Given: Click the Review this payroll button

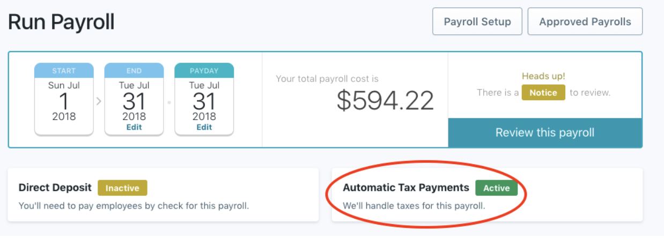Looking at the screenshot, I should click(x=545, y=132).
